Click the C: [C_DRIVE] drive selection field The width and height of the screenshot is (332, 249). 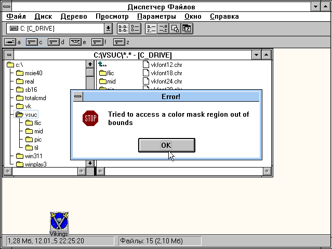click(56, 29)
